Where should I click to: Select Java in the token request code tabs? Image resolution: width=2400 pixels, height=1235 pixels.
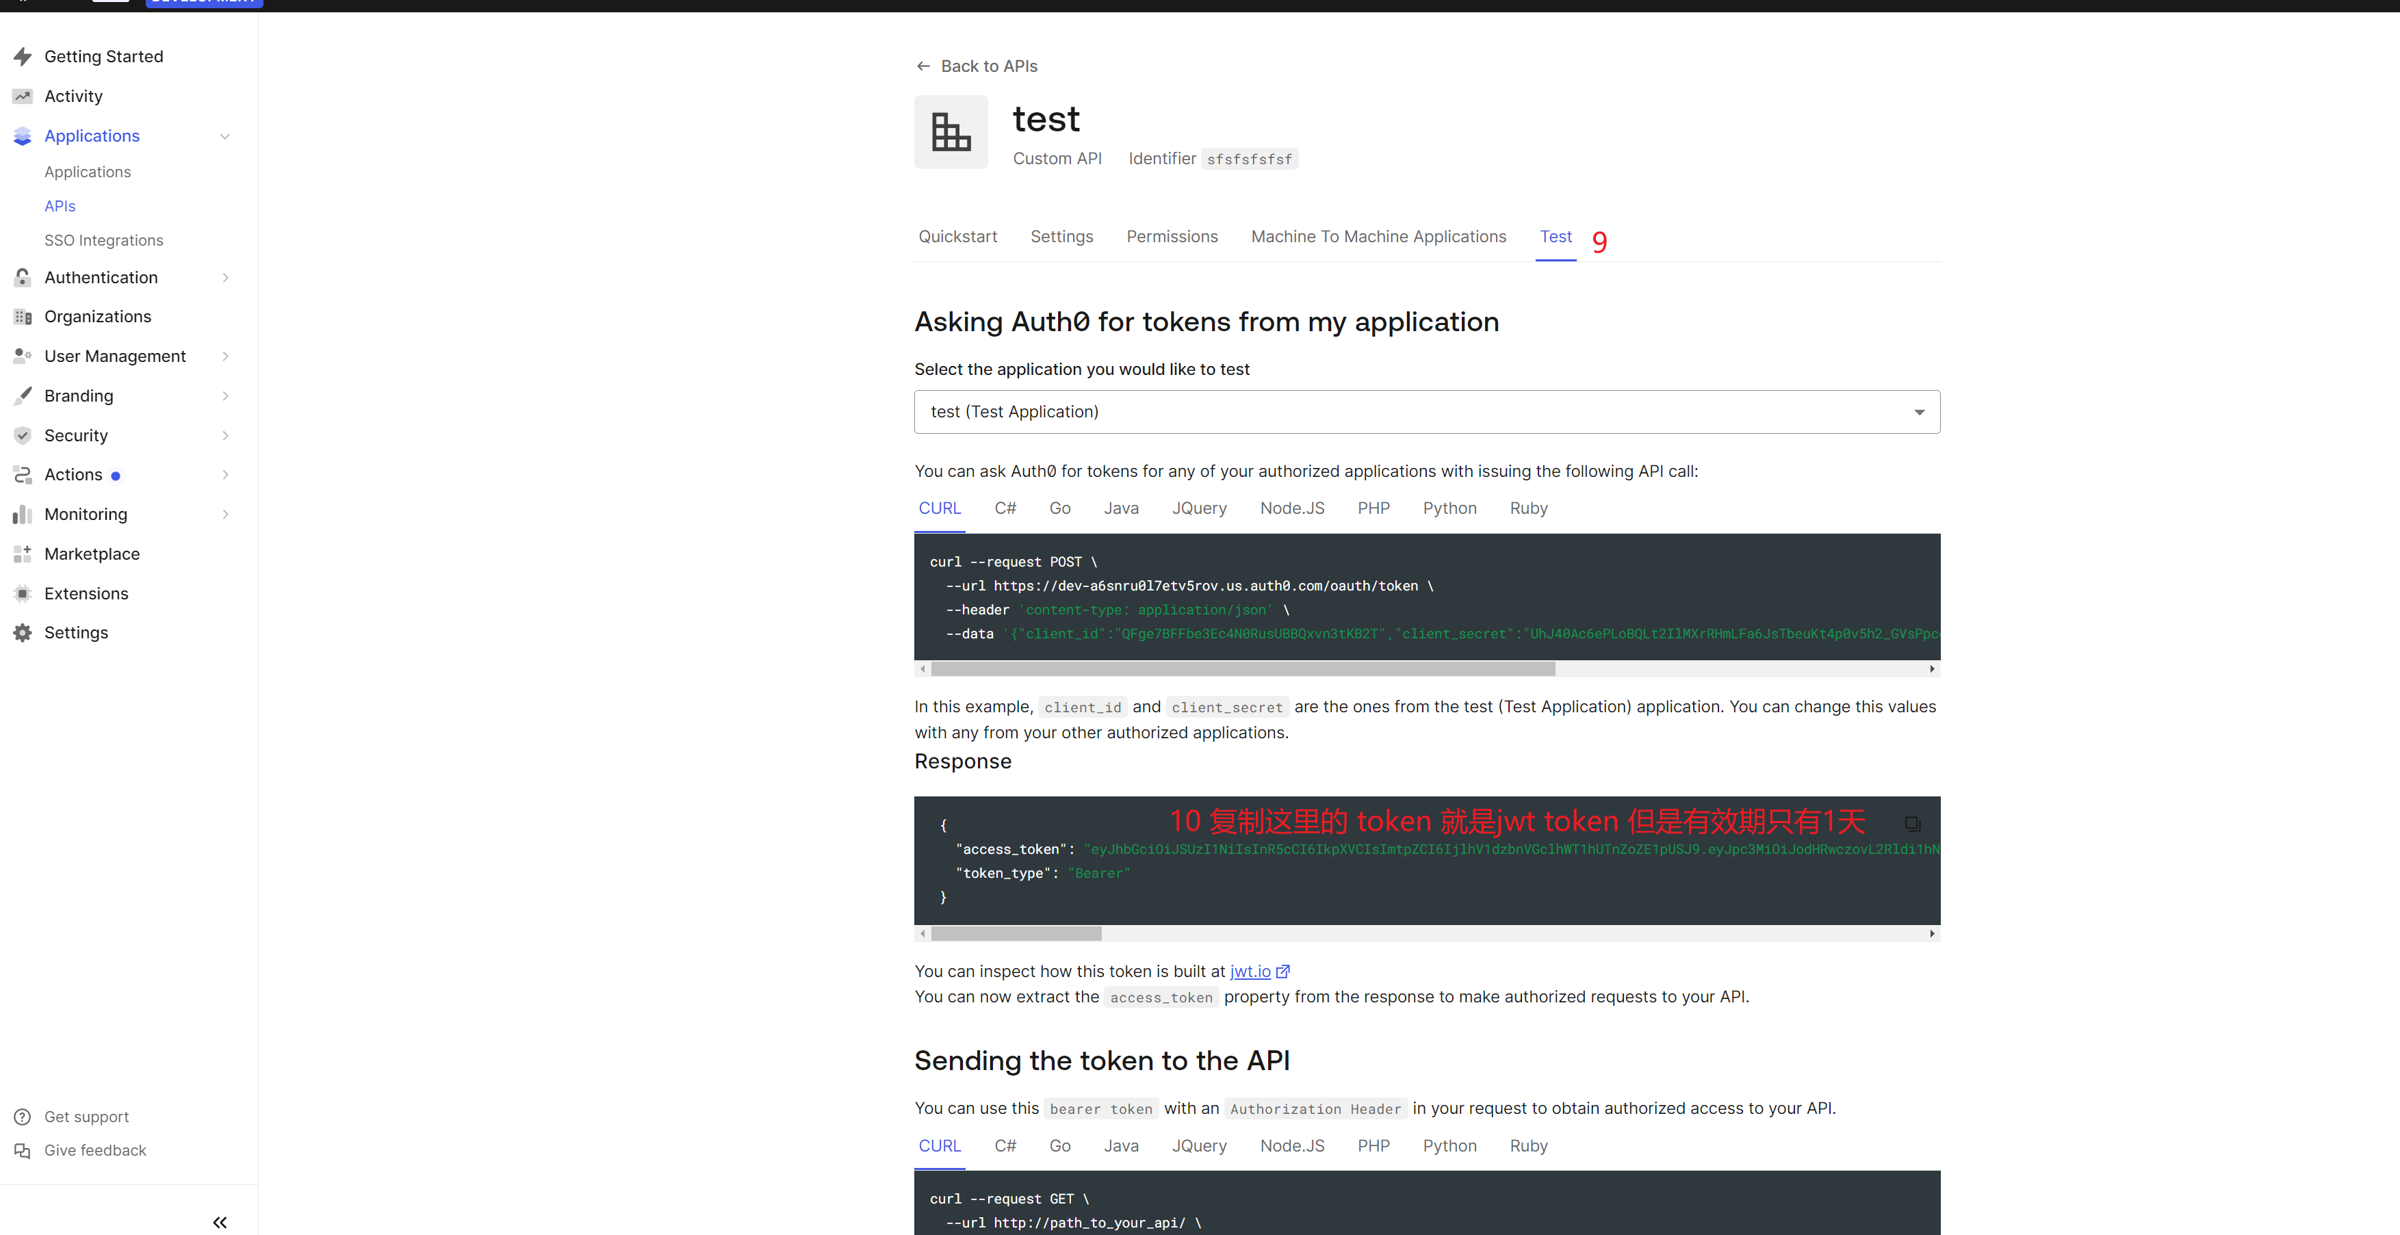tap(1121, 508)
